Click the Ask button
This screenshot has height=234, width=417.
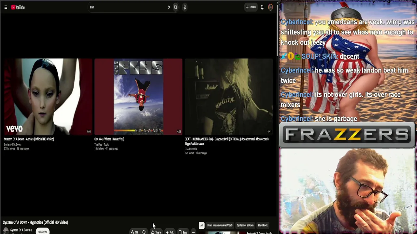[169, 232]
